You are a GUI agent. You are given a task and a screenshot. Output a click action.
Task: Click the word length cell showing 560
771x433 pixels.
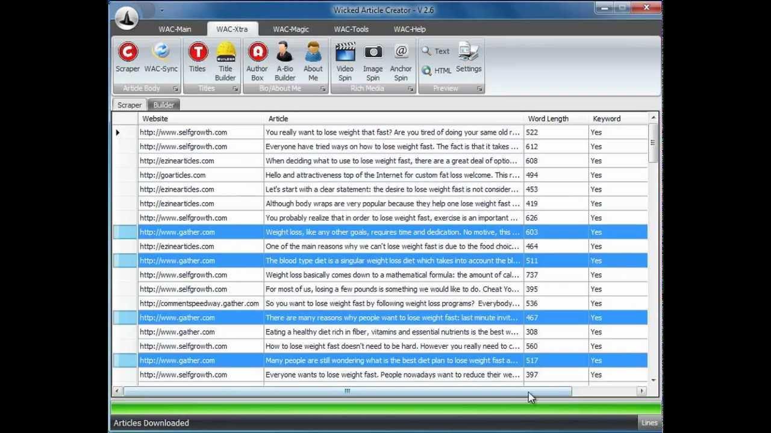[557, 346]
